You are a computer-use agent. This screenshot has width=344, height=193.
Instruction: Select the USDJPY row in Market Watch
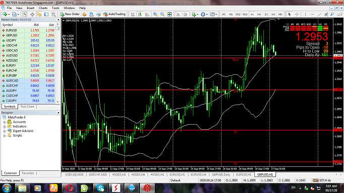click(28, 41)
